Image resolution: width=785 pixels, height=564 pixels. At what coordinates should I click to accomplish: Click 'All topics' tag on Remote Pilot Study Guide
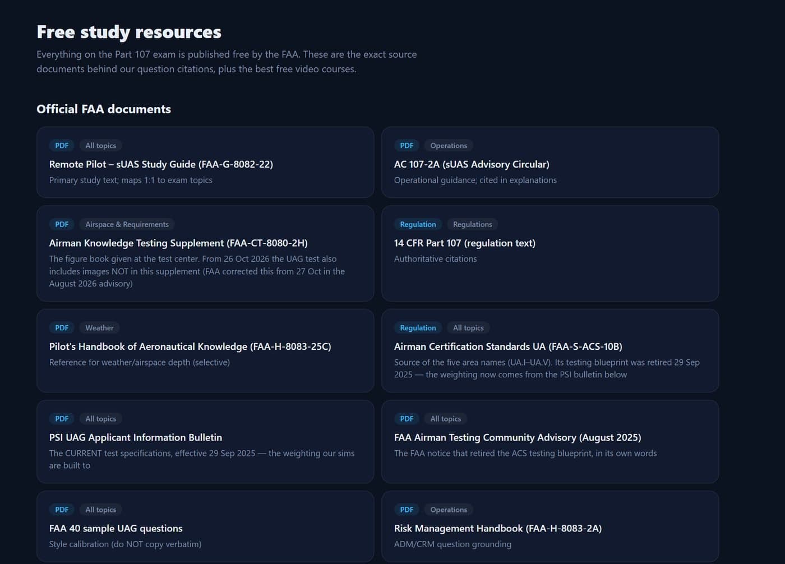click(101, 146)
